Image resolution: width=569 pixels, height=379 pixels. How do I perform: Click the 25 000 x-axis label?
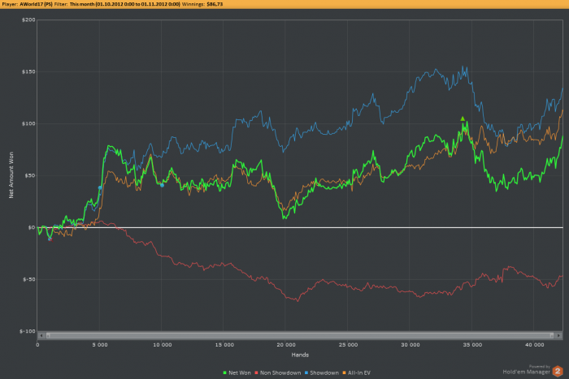(x=348, y=345)
